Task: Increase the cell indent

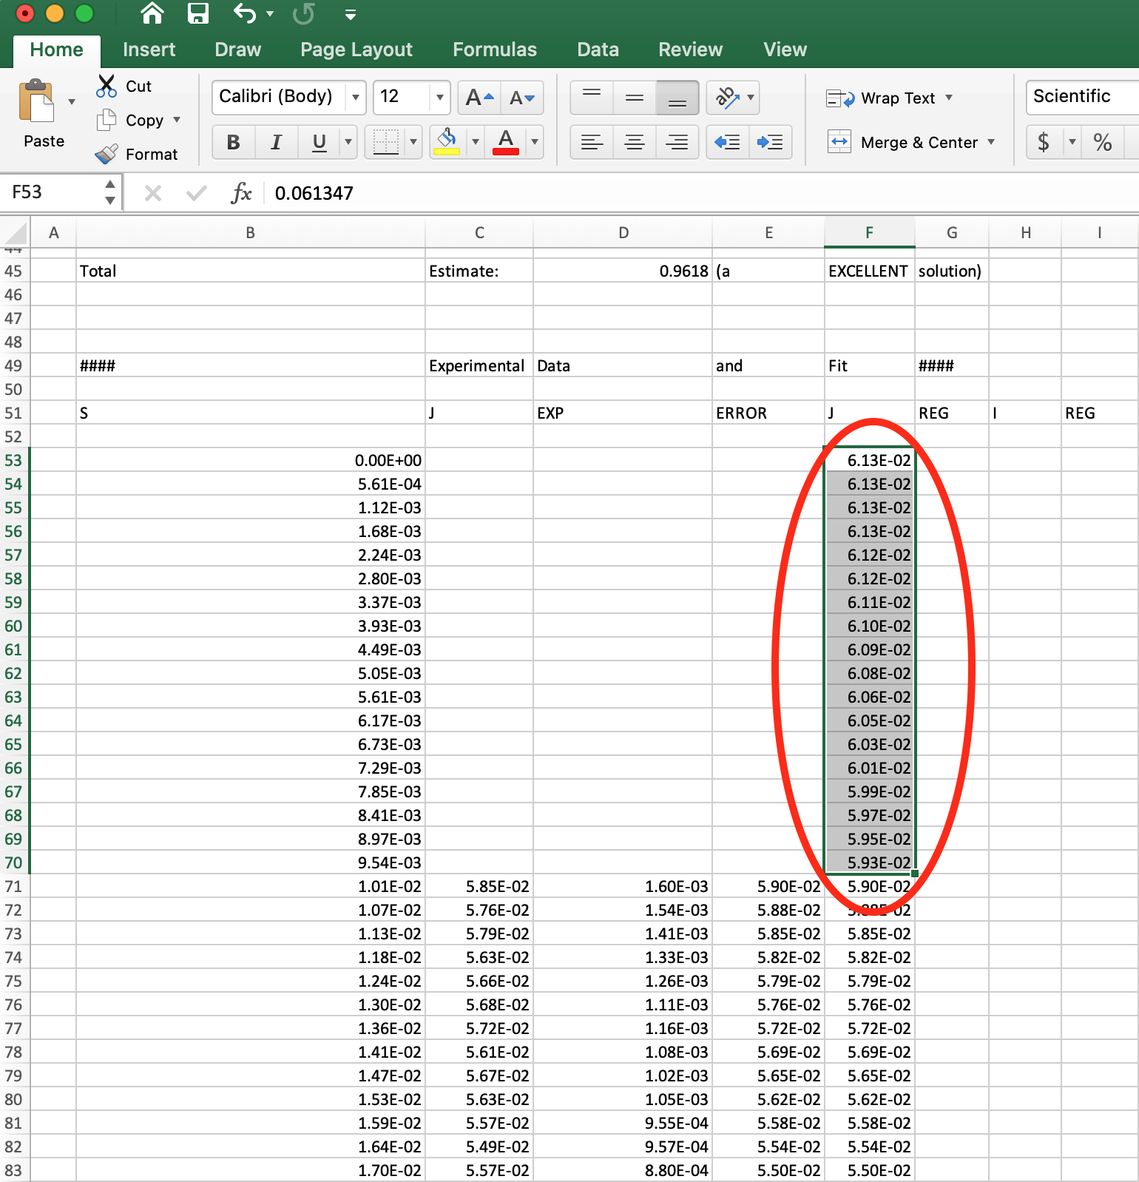Action: pyautogui.click(x=771, y=142)
